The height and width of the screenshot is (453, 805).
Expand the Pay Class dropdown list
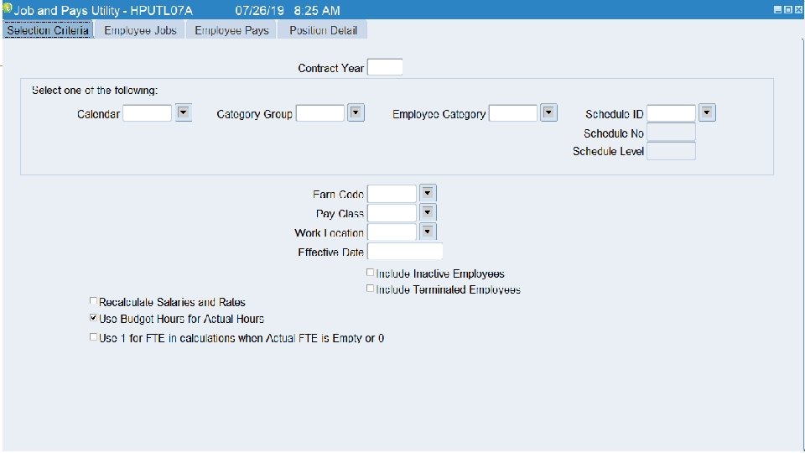(428, 213)
